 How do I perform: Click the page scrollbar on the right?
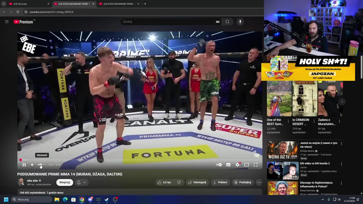point(361,67)
